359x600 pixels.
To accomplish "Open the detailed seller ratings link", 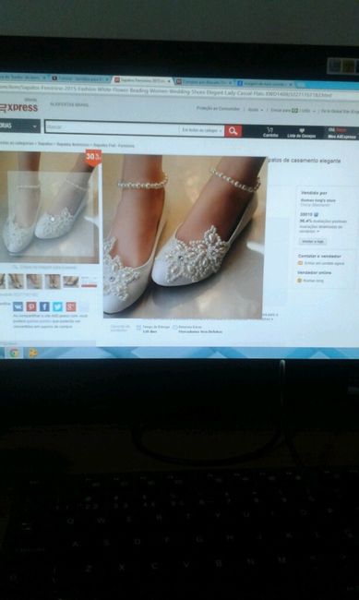I will (321, 228).
